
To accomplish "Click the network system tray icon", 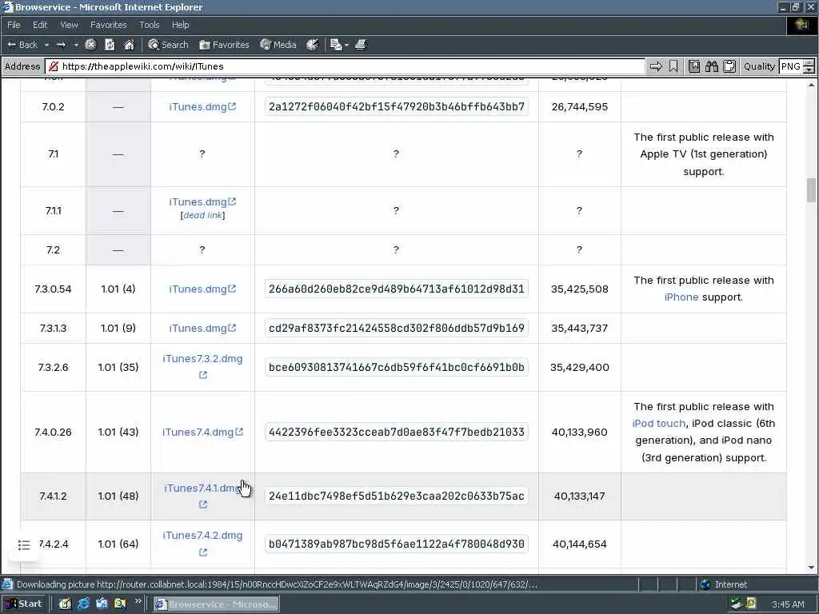I will [x=736, y=604].
